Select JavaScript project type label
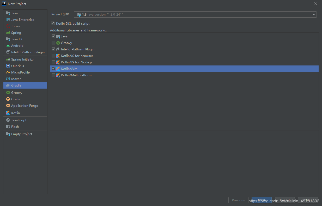The image size is (322, 206). point(19,120)
